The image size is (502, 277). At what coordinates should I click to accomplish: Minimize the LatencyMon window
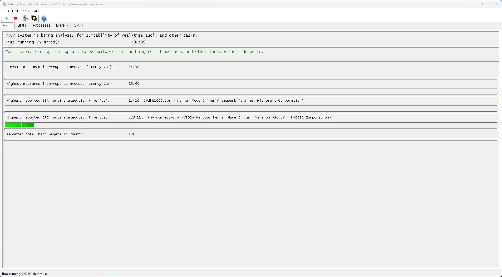pyautogui.click(x=472, y=4)
